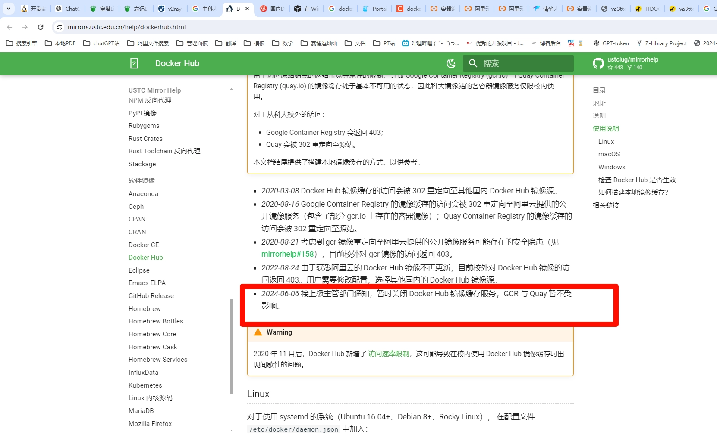Open site information icon in the address bar
Image resolution: width=717 pixels, height=438 pixels.
tap(59, 27)
